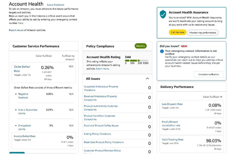Open Food and Product Safety Issues
The image size is (232, 154).
coord(101,125)
